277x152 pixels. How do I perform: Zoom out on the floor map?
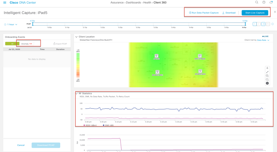coord(267,80)
